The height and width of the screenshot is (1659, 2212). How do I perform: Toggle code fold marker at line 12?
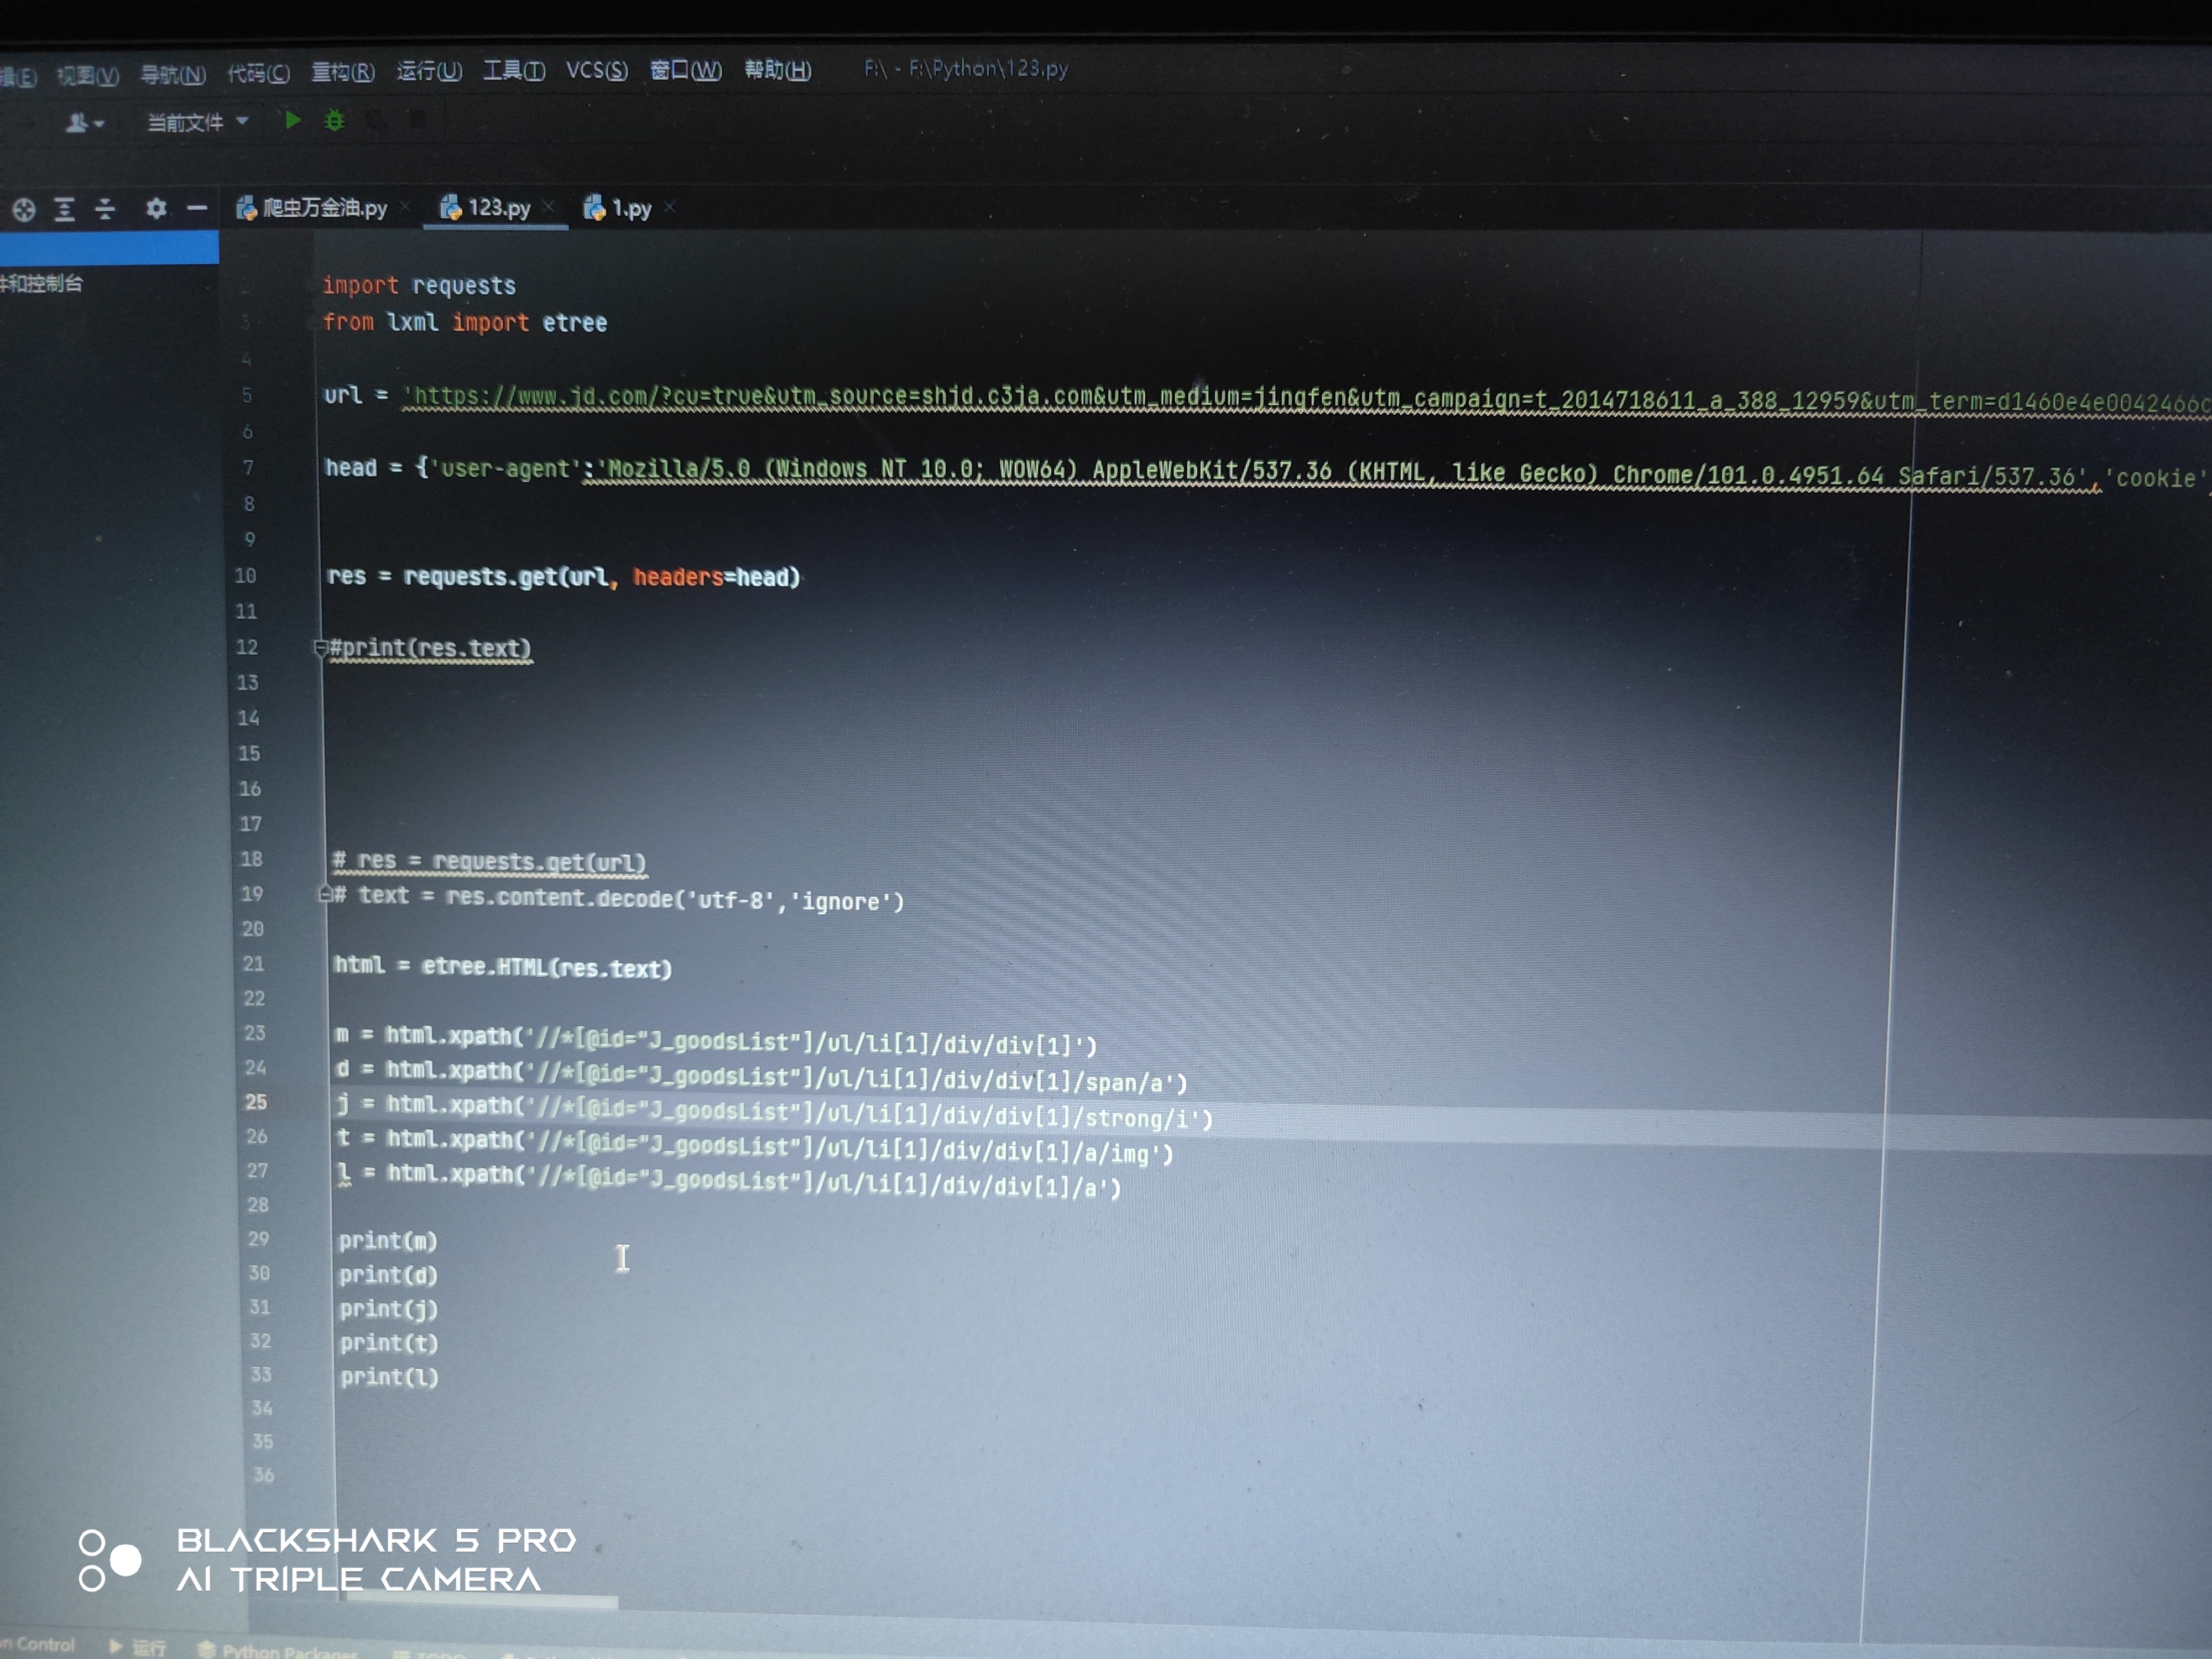321,648
